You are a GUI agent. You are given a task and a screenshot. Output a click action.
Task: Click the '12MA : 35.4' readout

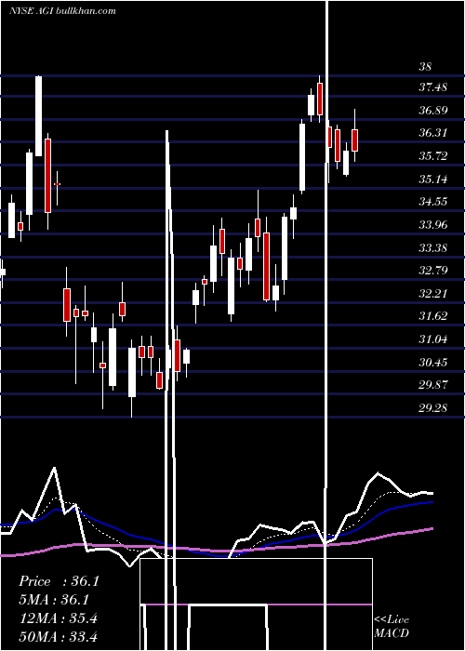58,618
